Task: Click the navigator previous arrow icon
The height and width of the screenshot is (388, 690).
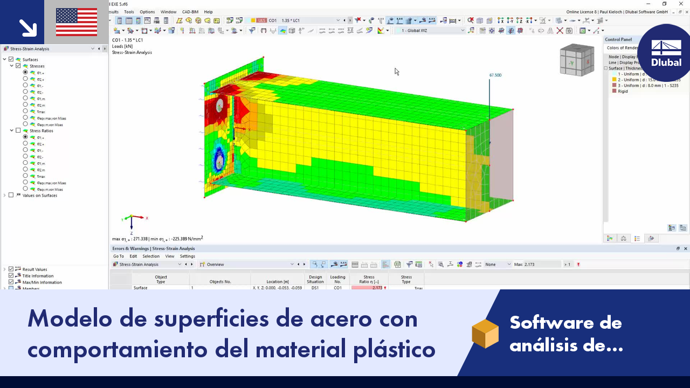Action: [99, 48]
